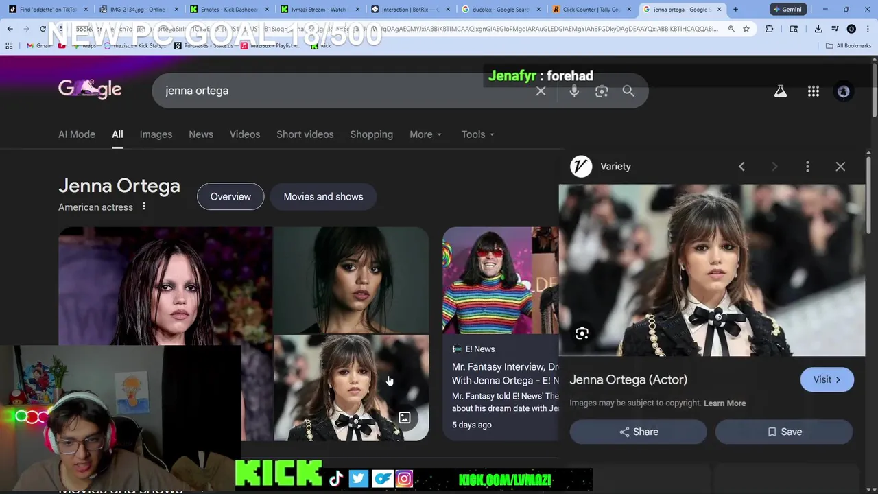Screen dimensions: 878x494
Task: Open the dark-hair portrait thumbnail with green background
Action: pos(351,280)
